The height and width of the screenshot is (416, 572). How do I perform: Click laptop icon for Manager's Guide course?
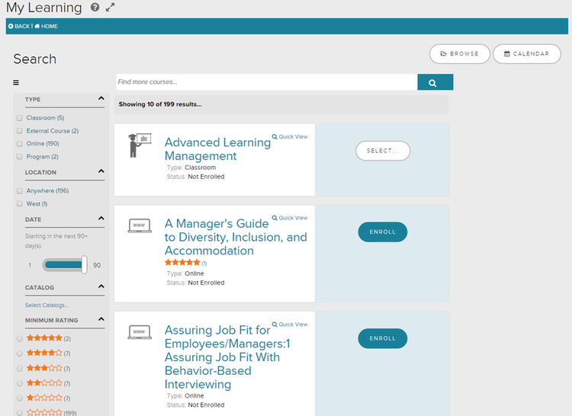click(140, 226)
